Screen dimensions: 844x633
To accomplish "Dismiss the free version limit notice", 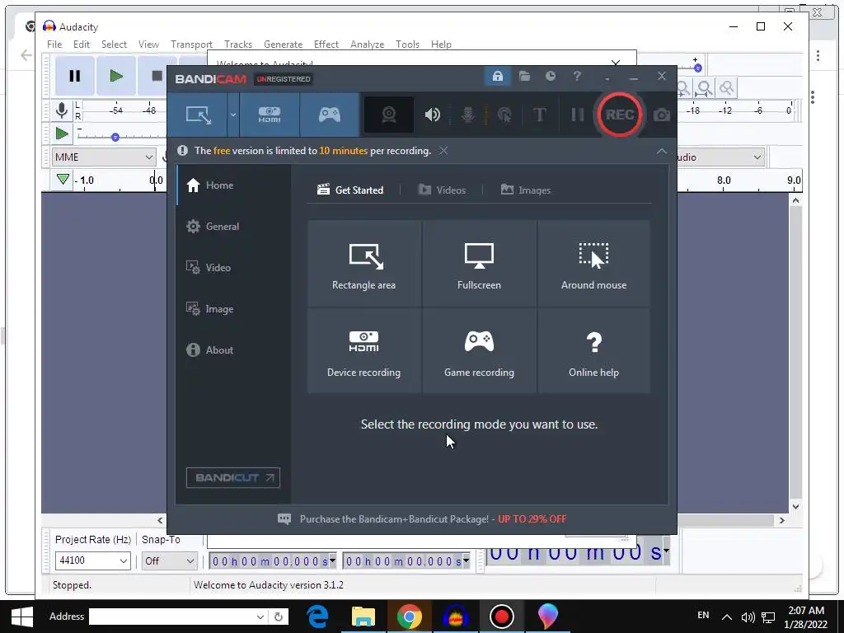I will [443, 151].
